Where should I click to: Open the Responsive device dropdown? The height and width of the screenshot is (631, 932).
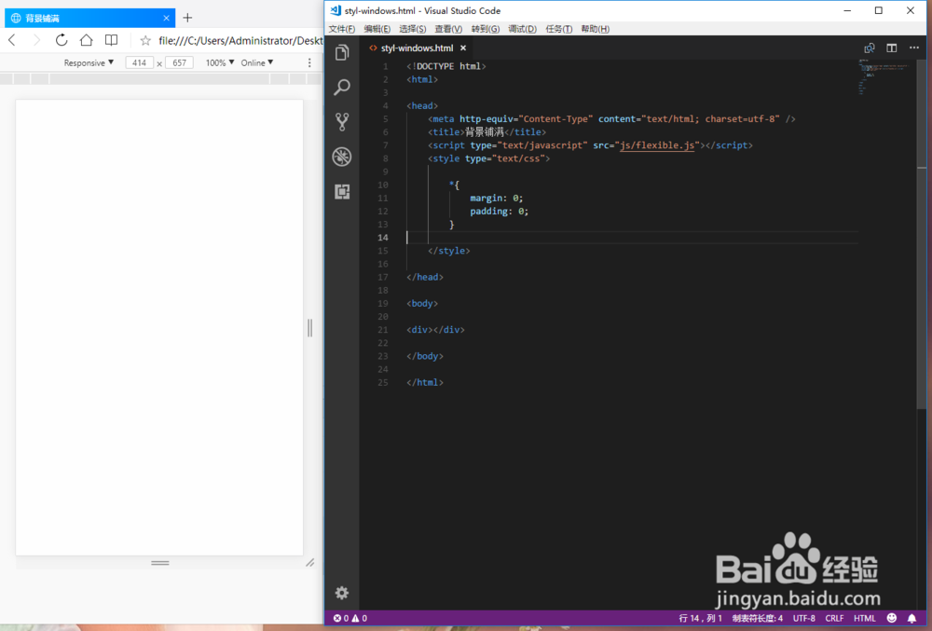[89, 63]
